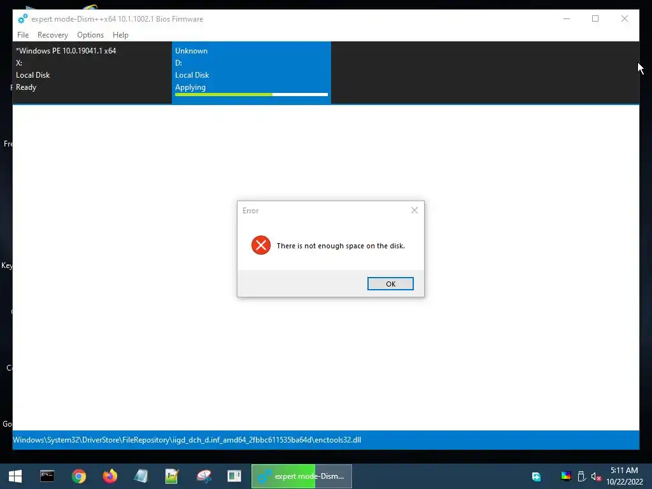Launch Command Prompt from the taskbar
The width and height of the screenshot is (652, 489).
[47, 476]
